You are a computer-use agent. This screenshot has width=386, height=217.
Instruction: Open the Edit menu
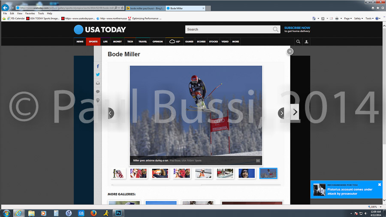tap(12, 13)
